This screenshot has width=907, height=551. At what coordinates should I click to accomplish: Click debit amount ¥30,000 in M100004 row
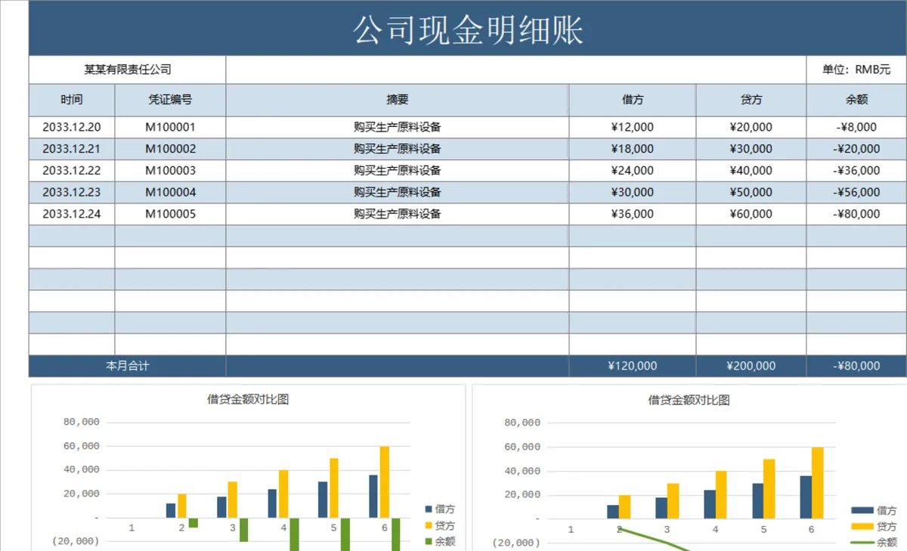[x=633, y=192]
